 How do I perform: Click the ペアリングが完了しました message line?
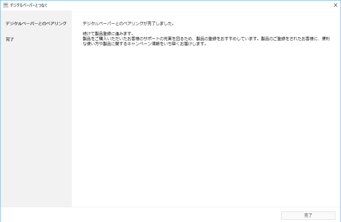pos(128,24)
